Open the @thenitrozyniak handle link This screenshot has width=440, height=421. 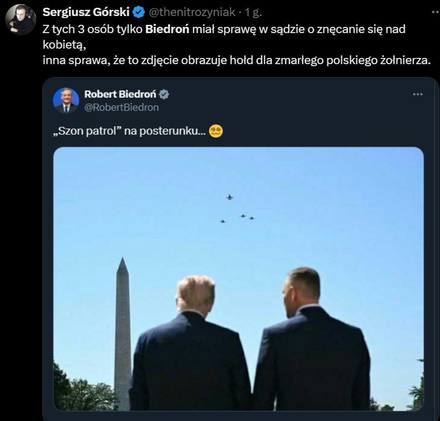192,12
